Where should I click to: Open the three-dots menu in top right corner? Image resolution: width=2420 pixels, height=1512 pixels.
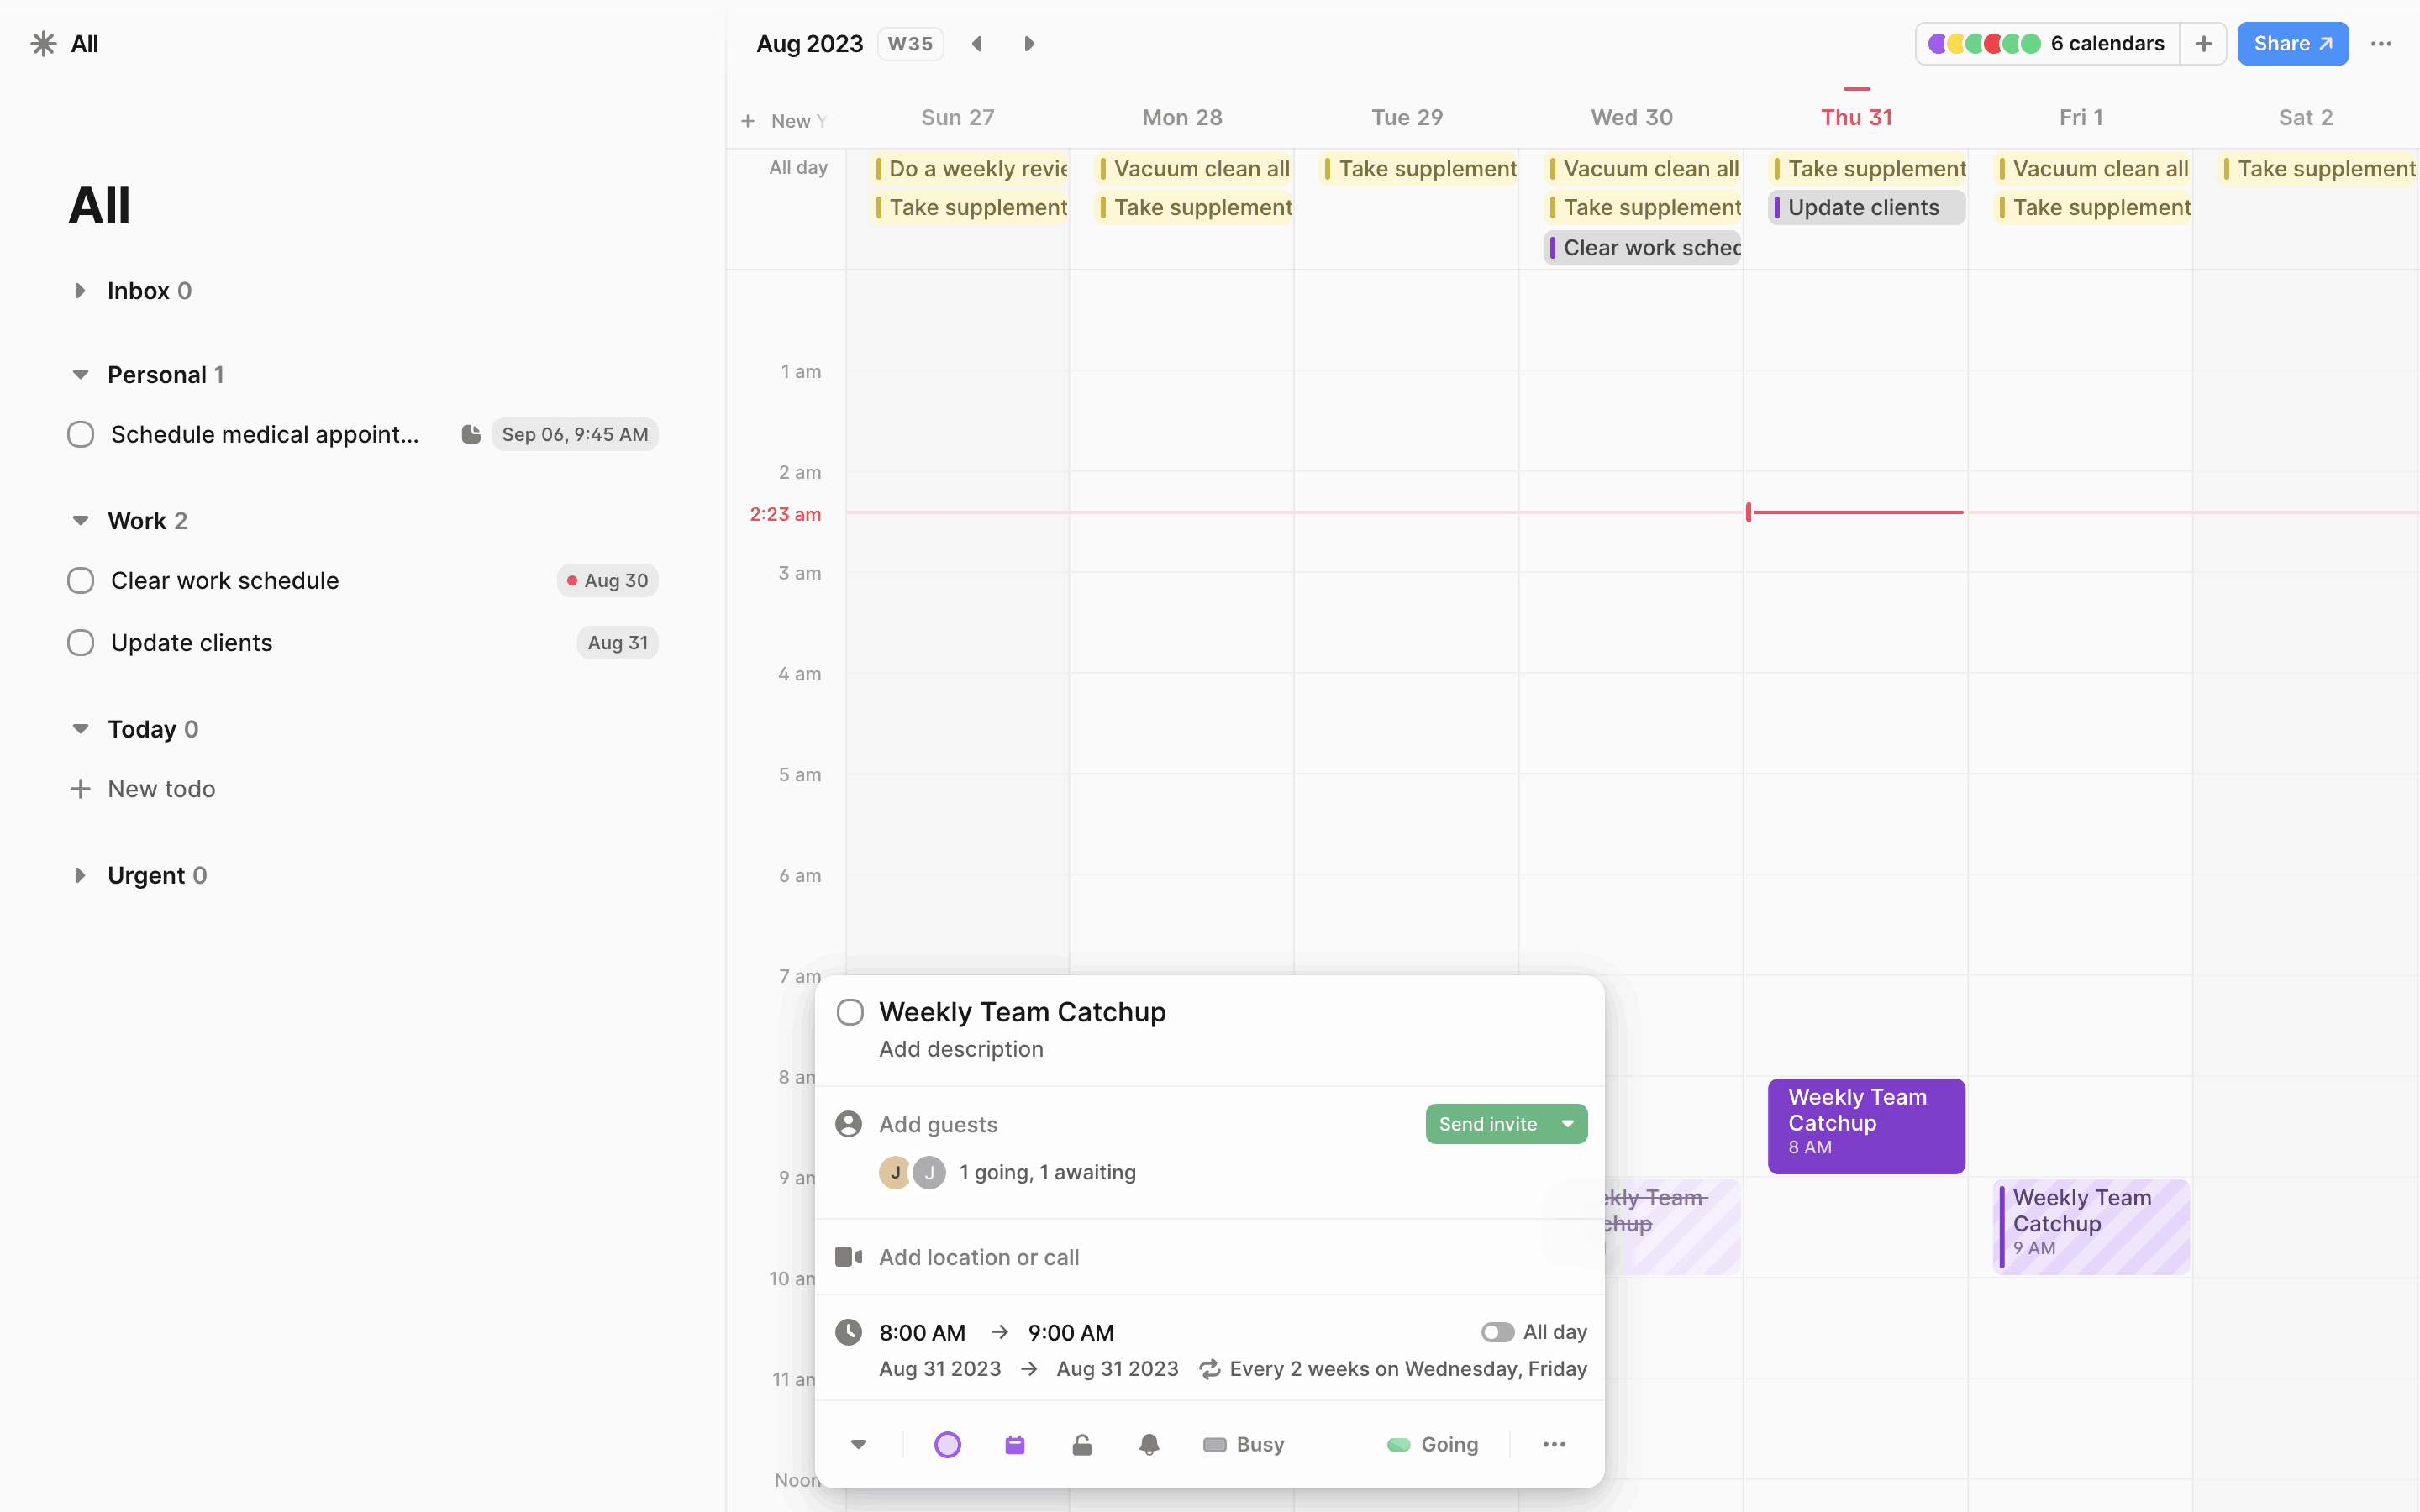(x=2381, y=44)
